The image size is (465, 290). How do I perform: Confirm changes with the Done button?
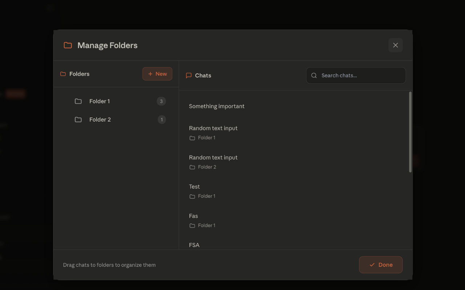[x=381, y=265]
